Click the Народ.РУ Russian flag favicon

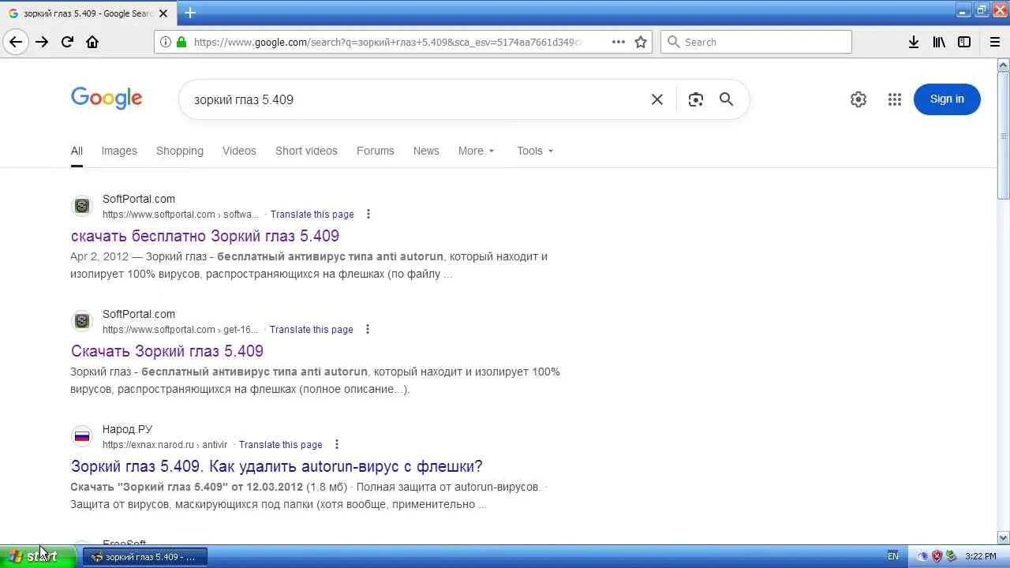[x=81, y=436]
